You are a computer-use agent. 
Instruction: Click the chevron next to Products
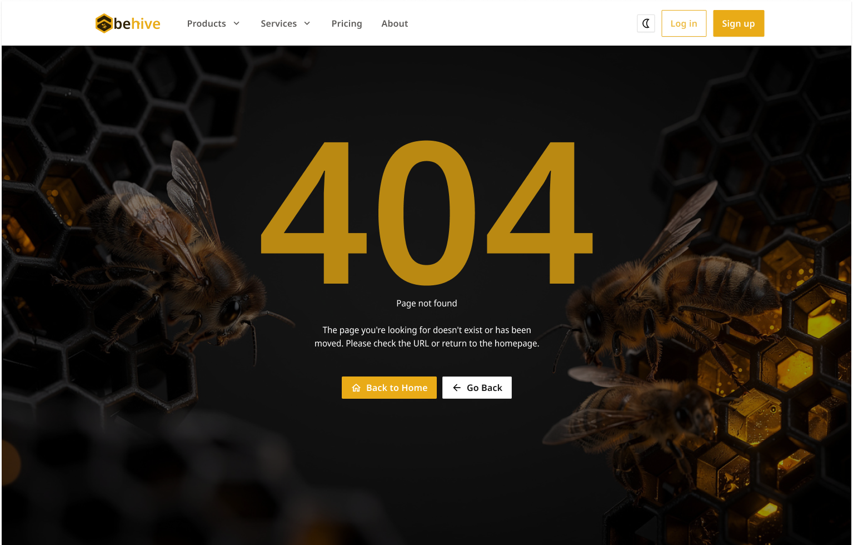tap(237, 23)
